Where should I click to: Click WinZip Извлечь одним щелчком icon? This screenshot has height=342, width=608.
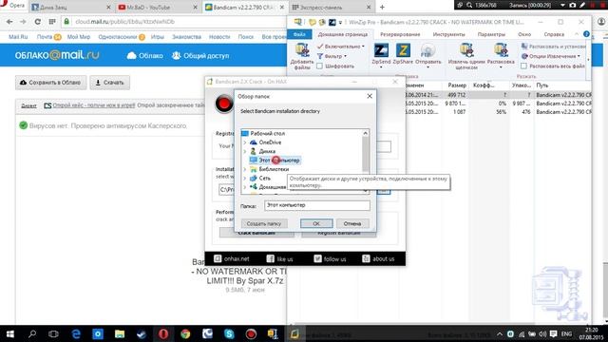point(466,57)
